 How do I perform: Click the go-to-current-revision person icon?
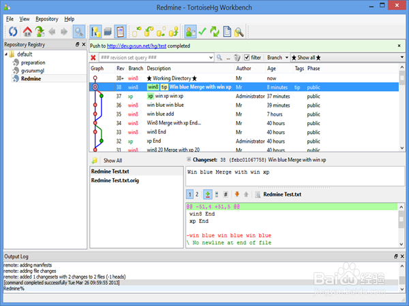(x=40, y=32)
